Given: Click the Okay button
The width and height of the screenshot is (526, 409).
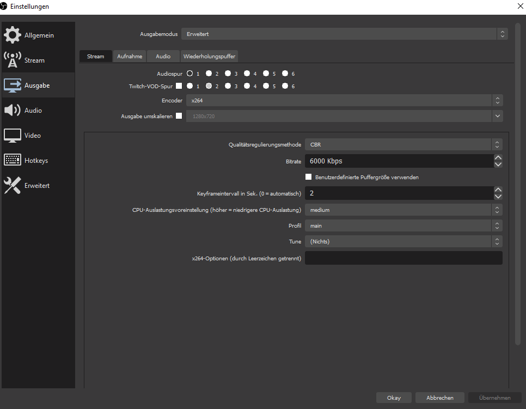Looking at the screenshot, I should tap(394, 398).
